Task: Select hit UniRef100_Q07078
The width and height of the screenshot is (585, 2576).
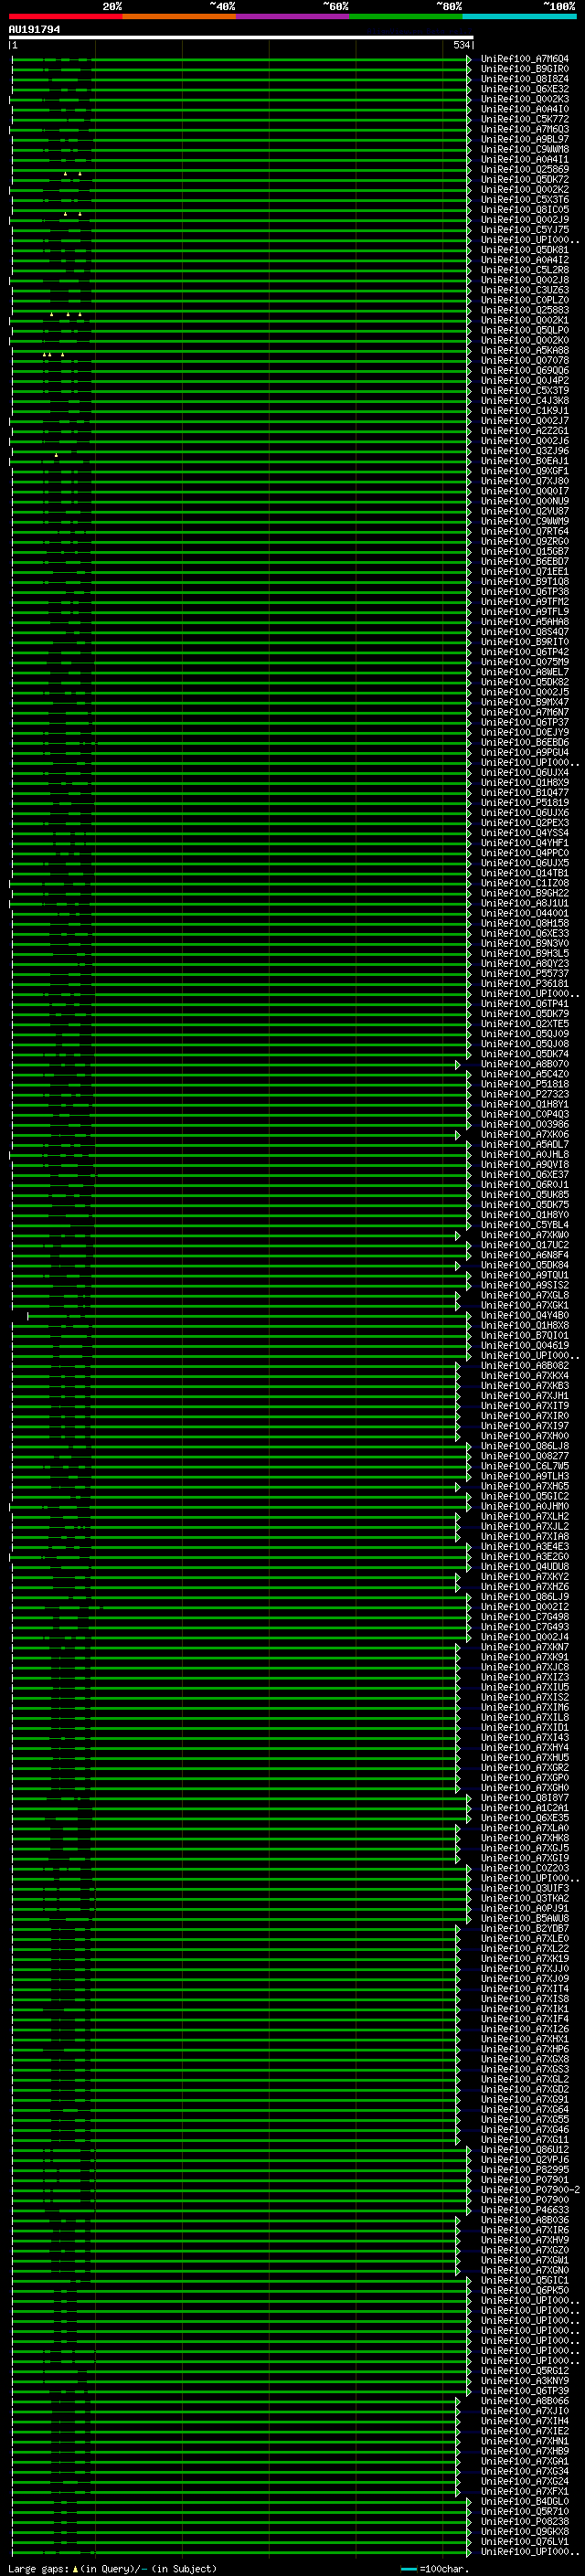Action: [524, 361]
